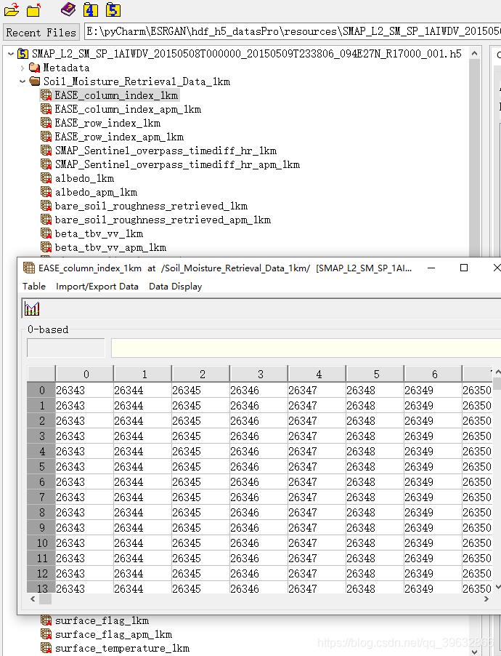Select the EASE_row_index_1km dataset

point(107,123)
